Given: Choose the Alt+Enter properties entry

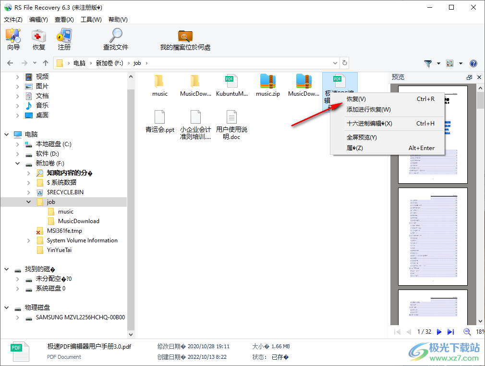Looking at the screenshot, I should (x=387, y=148).
